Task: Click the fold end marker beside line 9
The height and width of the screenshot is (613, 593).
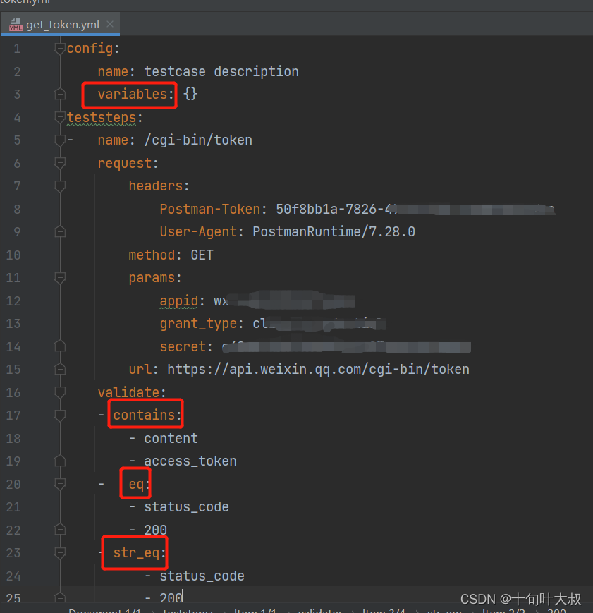Action: coord(60,232)
